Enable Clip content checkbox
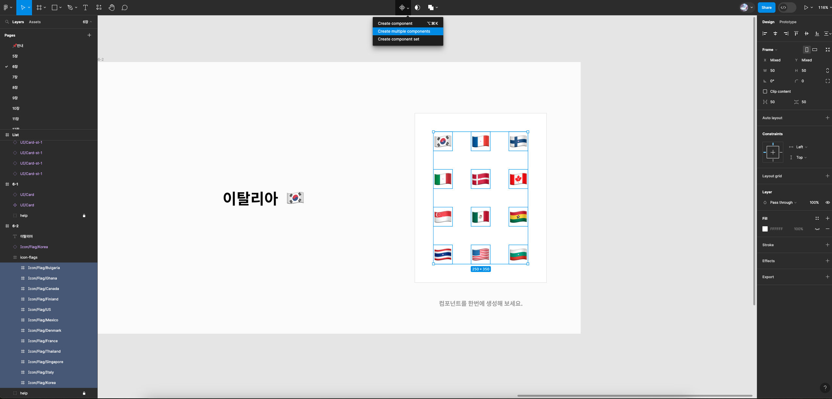The height and width of the screenshot is (399, 832). click(765, 91)
